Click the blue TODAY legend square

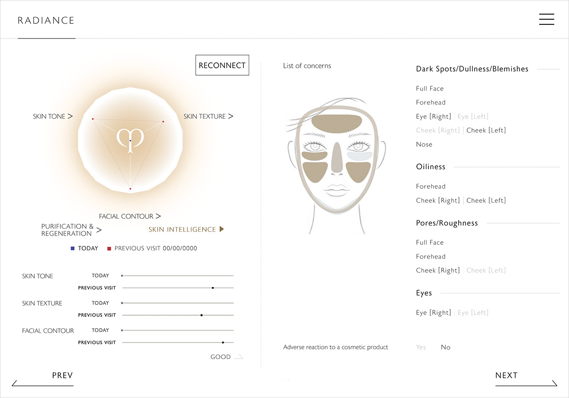click(x=72, y=249)
